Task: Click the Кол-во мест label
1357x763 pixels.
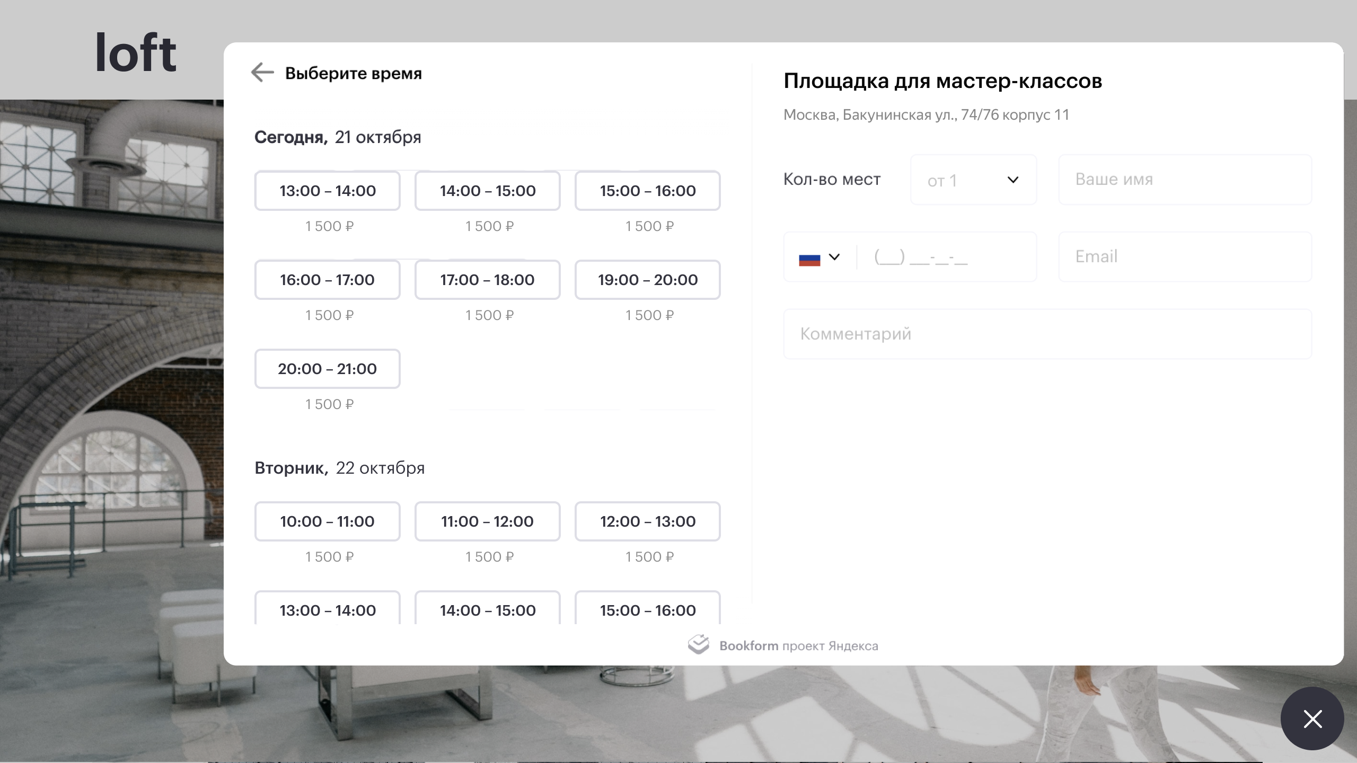Action: [832, 180]
